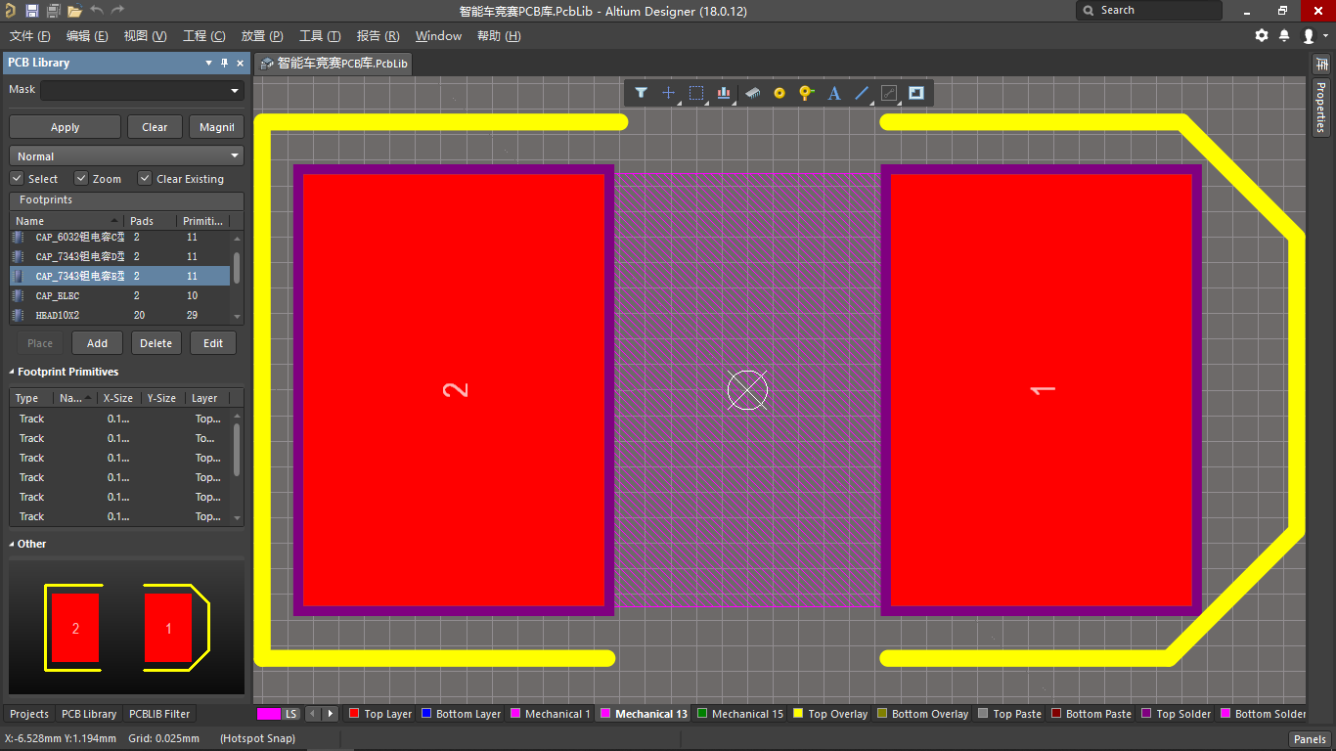
Task: Toggle the Zoom checkbox
Action: pos(81,178)
